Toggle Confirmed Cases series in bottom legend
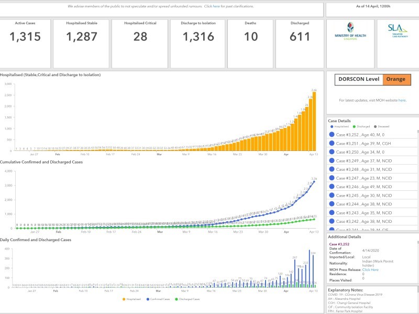The width and height of the screenshot is (419, 314). [x=158, y=299]
